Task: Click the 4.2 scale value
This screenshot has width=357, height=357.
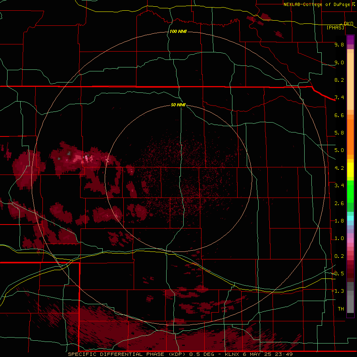Action: [x=339, y=168]
